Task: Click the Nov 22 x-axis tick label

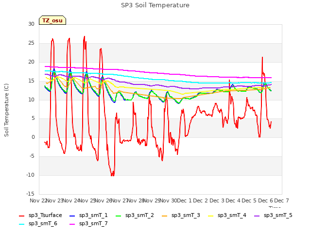Action: [x=38, y=200]
